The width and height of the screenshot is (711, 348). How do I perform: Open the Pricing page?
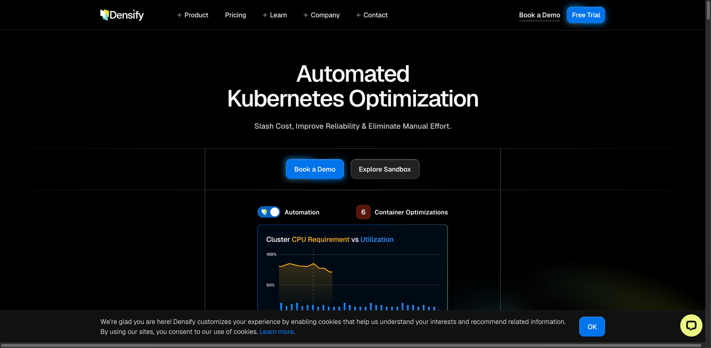tap(236, 15)
